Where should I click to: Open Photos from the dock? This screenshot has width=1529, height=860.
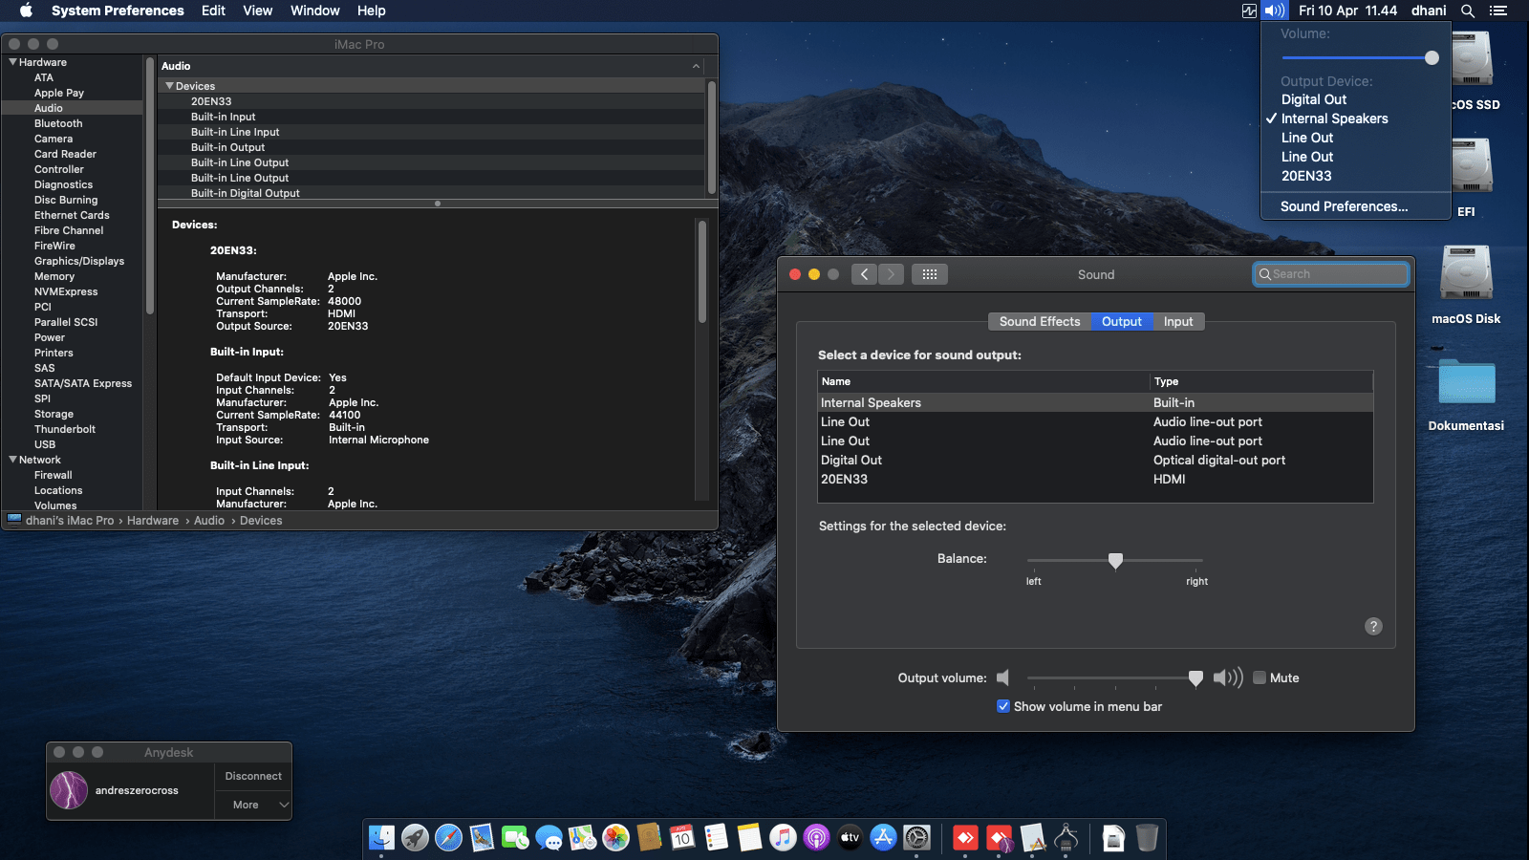coord(615,838)
